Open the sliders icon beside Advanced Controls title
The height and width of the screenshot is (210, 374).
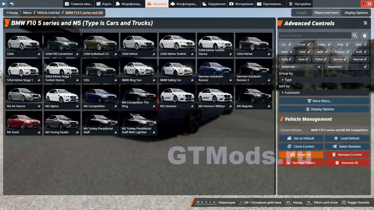[x=366, y=23]
